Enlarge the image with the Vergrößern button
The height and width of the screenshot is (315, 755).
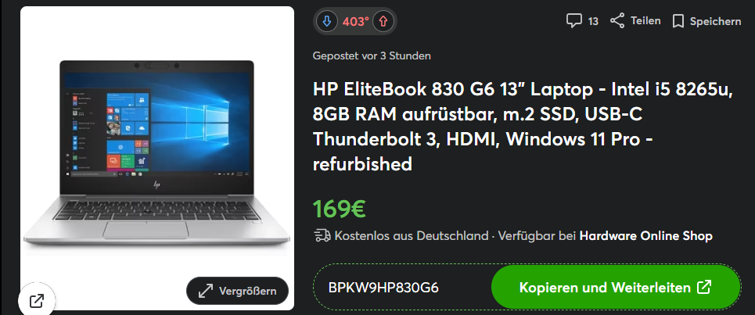click(x=237, y=291)
